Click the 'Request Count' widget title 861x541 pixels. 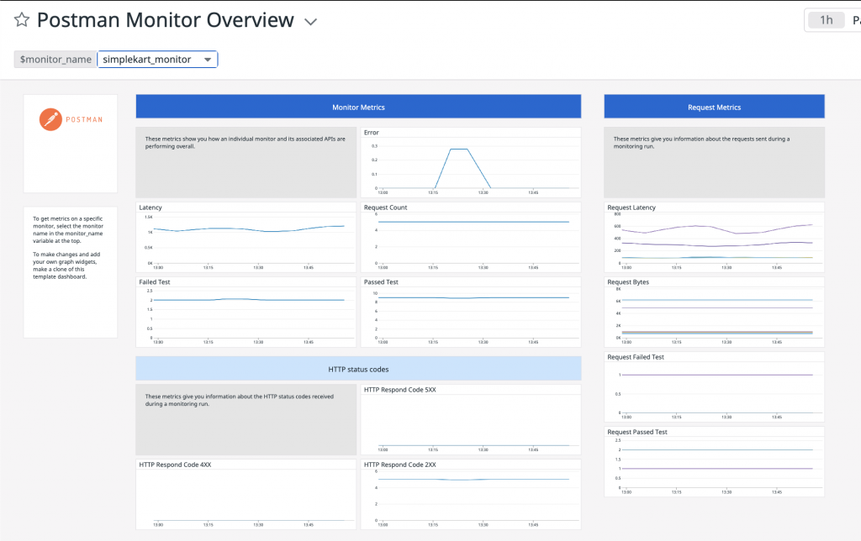(x=385, y=207)
